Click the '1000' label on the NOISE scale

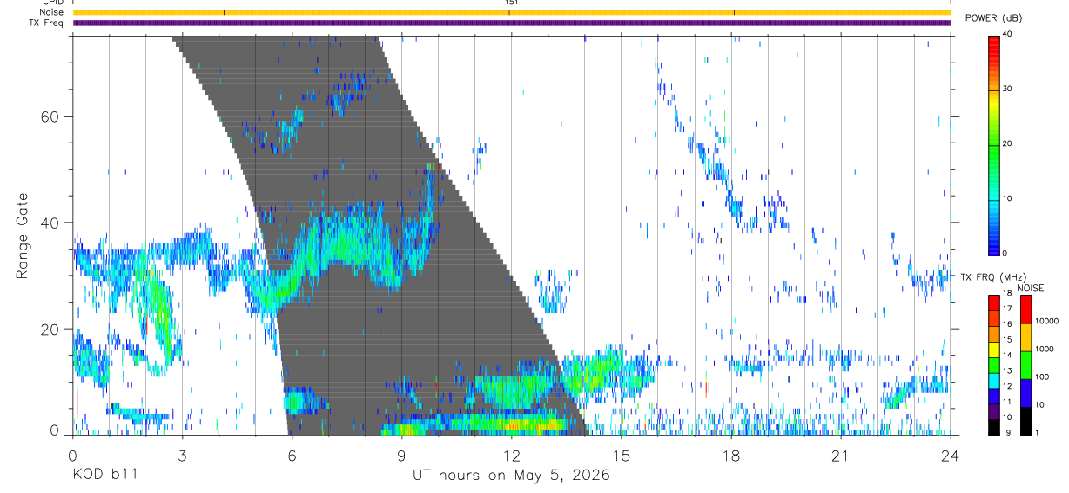pyautogui.click(x=1045, y=349)
